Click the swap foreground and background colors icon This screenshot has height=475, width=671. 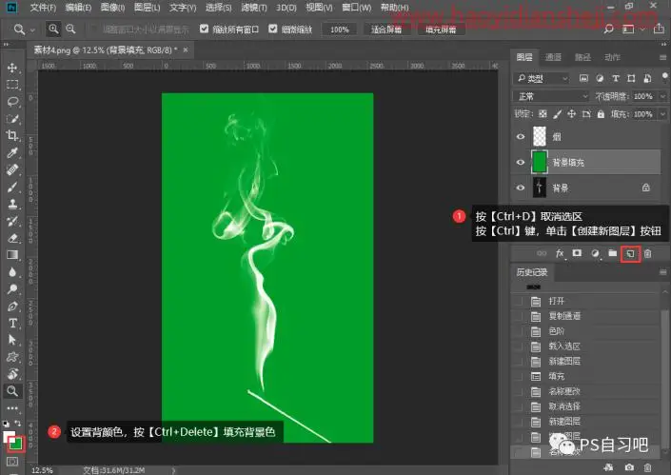point(18,424)
